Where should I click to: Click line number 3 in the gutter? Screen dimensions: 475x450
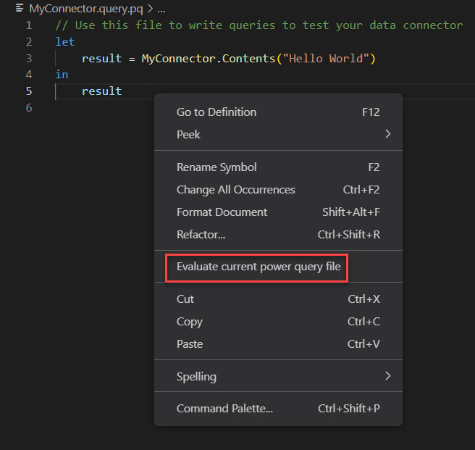click(29, 58)
